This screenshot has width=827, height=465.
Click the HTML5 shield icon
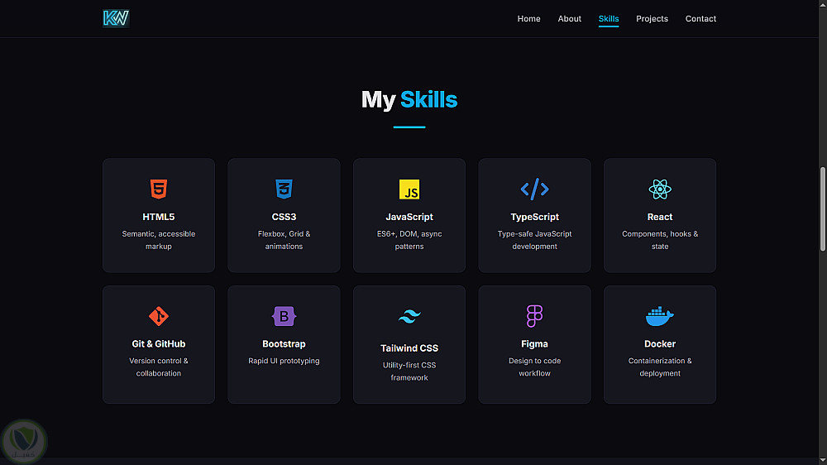click(158, 189)
